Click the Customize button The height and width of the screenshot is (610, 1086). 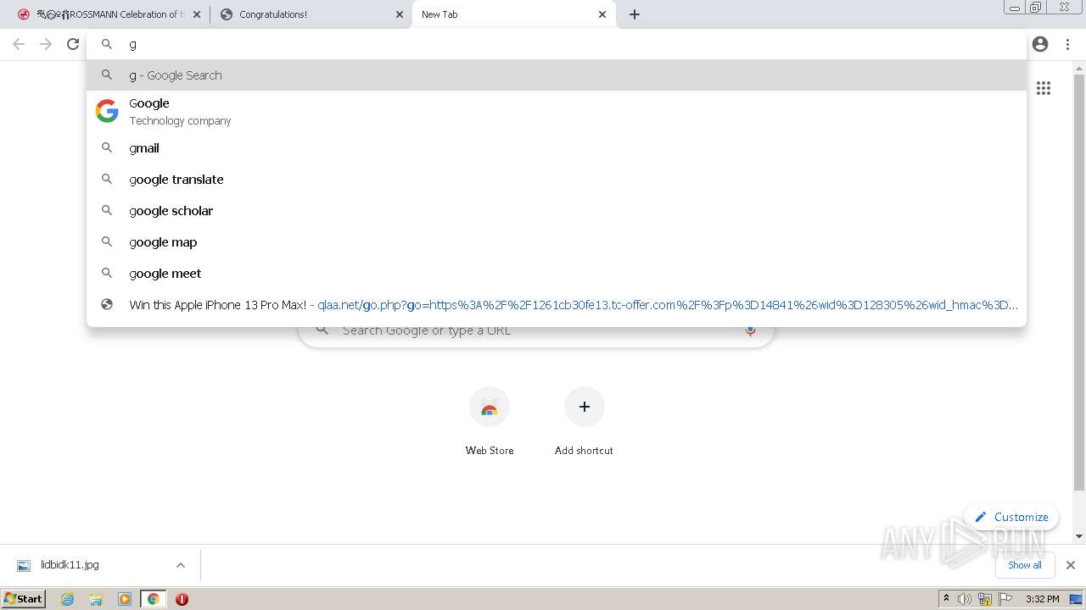pyautogui.click(x=1011, y=517)
